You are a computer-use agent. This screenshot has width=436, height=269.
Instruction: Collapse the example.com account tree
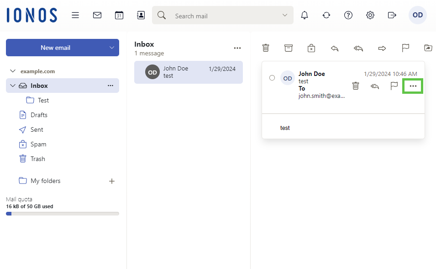tap(12, 71)
